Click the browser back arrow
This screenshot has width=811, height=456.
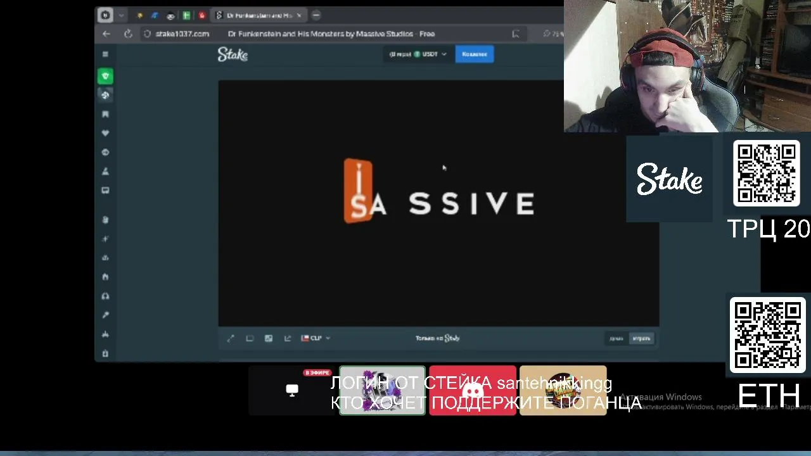(106, 34)
